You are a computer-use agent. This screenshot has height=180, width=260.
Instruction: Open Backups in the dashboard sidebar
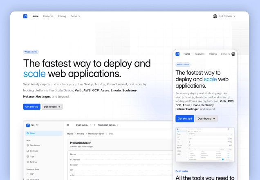pos(32,151)
